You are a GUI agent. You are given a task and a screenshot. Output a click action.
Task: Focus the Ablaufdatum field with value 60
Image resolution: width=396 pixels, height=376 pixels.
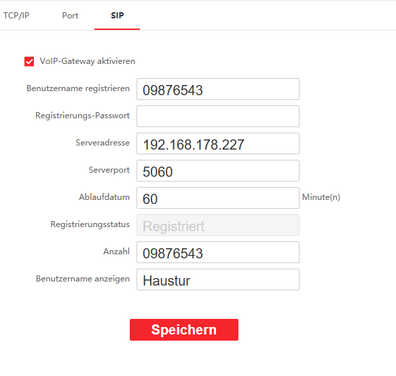pyautogui.click(x=218, y=198)
